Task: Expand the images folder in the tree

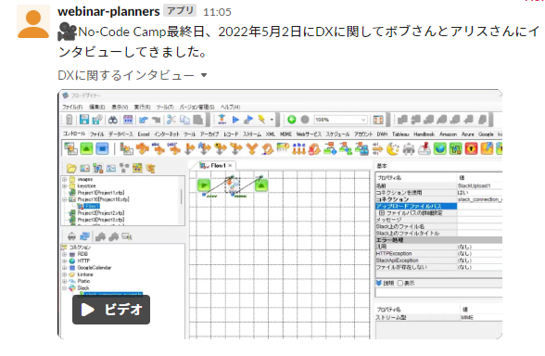Action: [65, 180]
